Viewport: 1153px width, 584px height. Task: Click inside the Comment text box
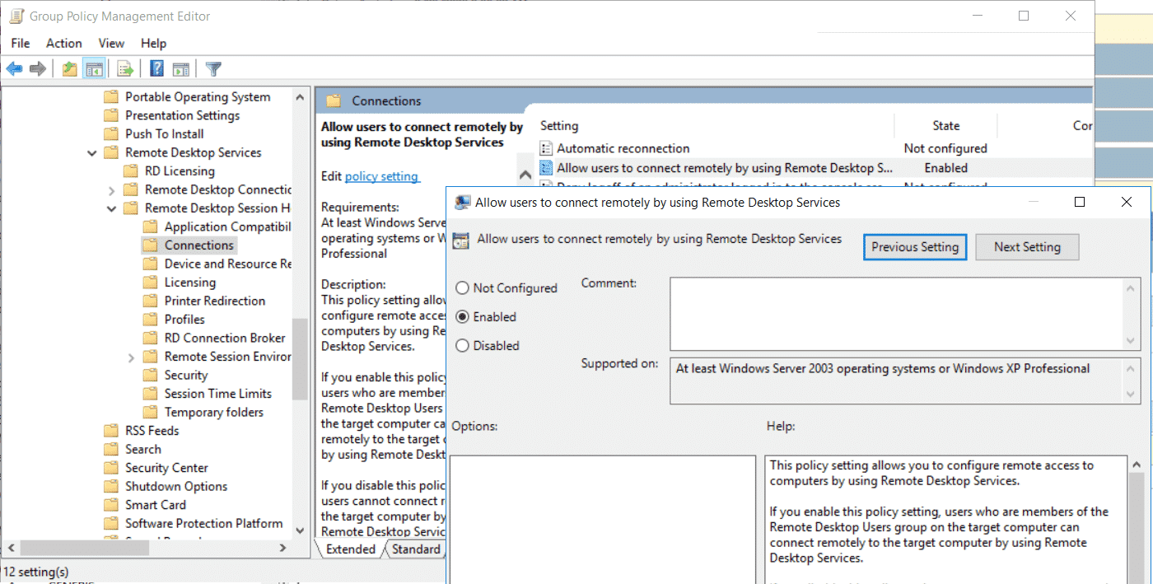point(898,314)
